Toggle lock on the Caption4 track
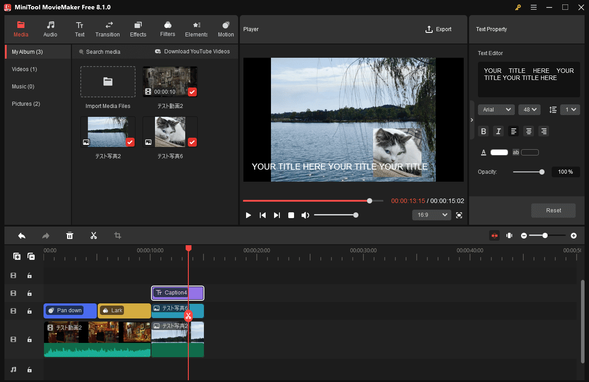 point(29,293)
